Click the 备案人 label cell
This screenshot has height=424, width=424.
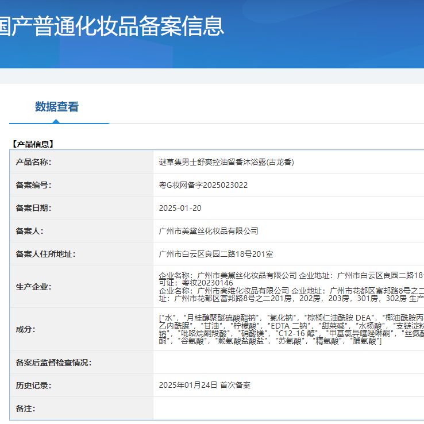click(82, 231)
